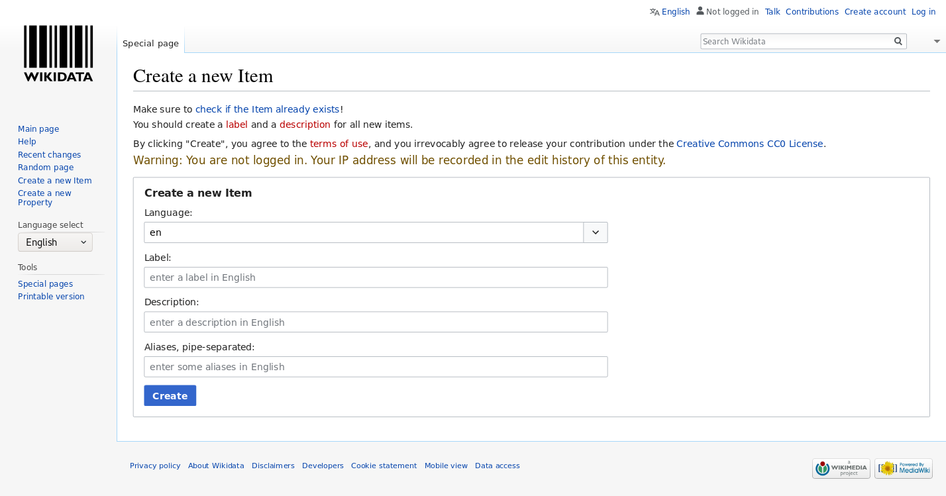This screenshot has width=946, height=496.
Task: Open the Wikimedia project badge
Action: (841, 468)
